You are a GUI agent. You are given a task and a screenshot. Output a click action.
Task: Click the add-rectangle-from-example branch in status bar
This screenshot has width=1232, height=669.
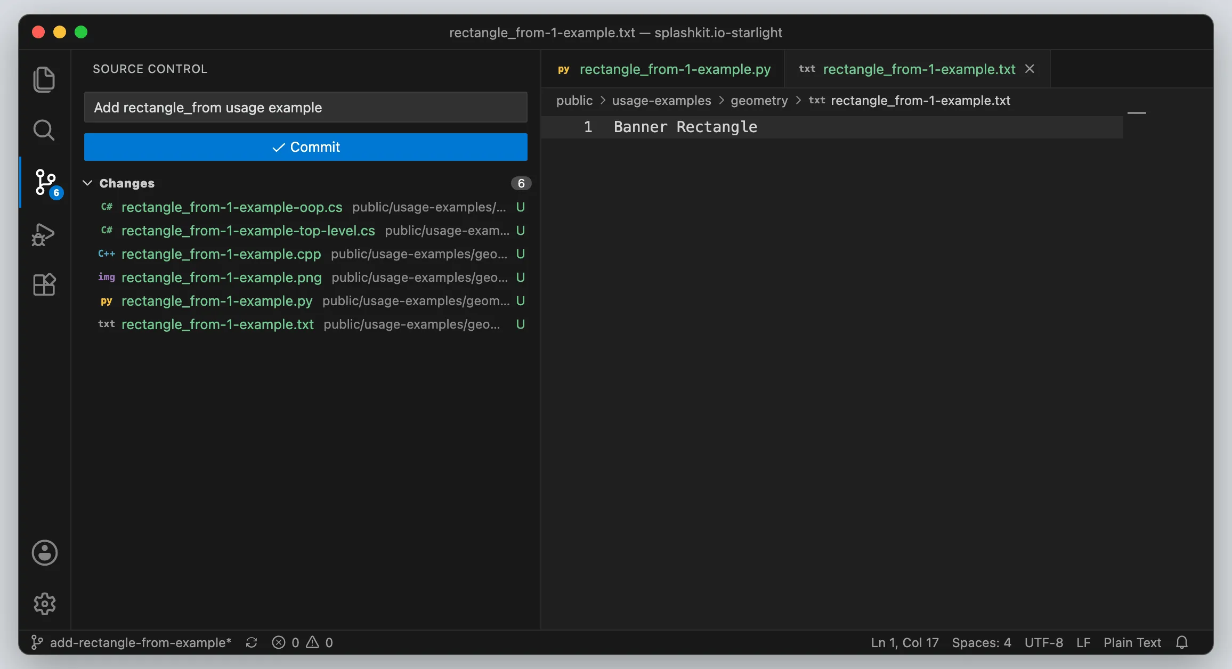[132, 642]
